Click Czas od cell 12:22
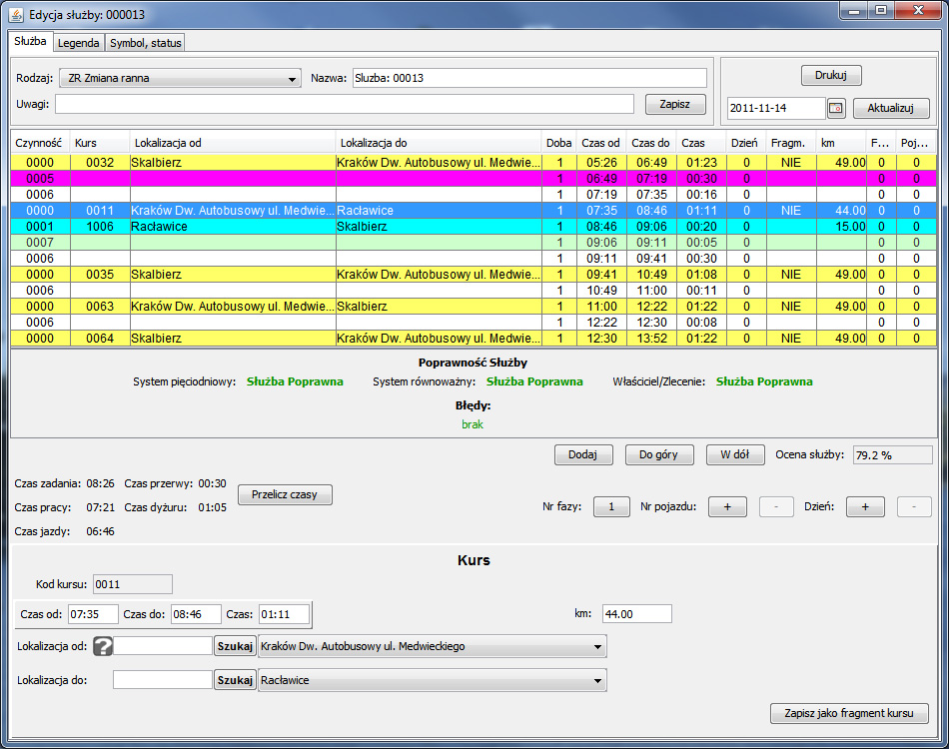This screenshot has height=749, width=949. 601,323
